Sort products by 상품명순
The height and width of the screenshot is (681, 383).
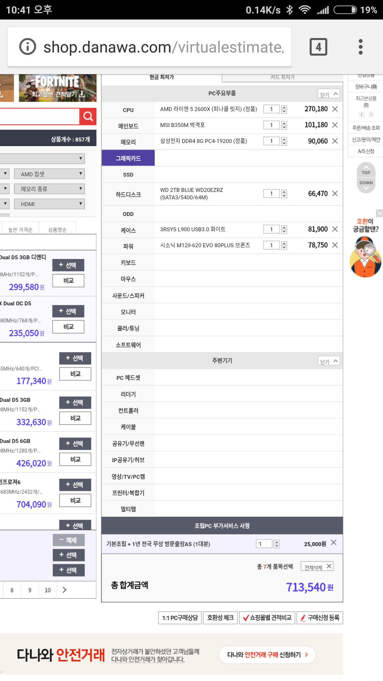57,229
